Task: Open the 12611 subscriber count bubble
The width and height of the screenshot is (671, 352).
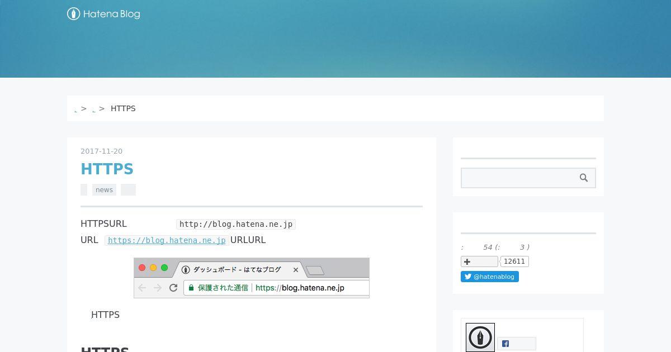Action: pos(514,261)
